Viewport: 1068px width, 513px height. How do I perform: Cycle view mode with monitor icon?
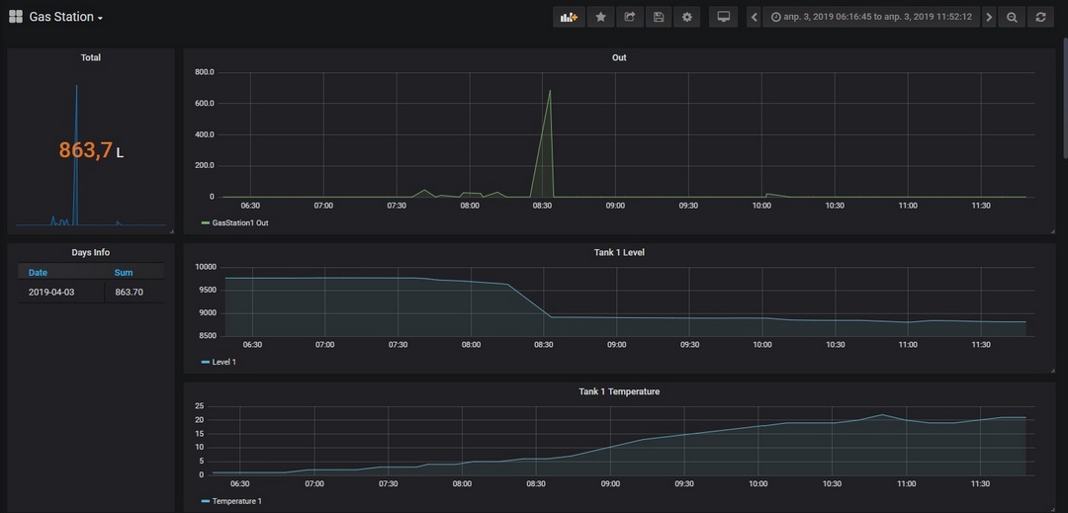[x=723, y=17]
